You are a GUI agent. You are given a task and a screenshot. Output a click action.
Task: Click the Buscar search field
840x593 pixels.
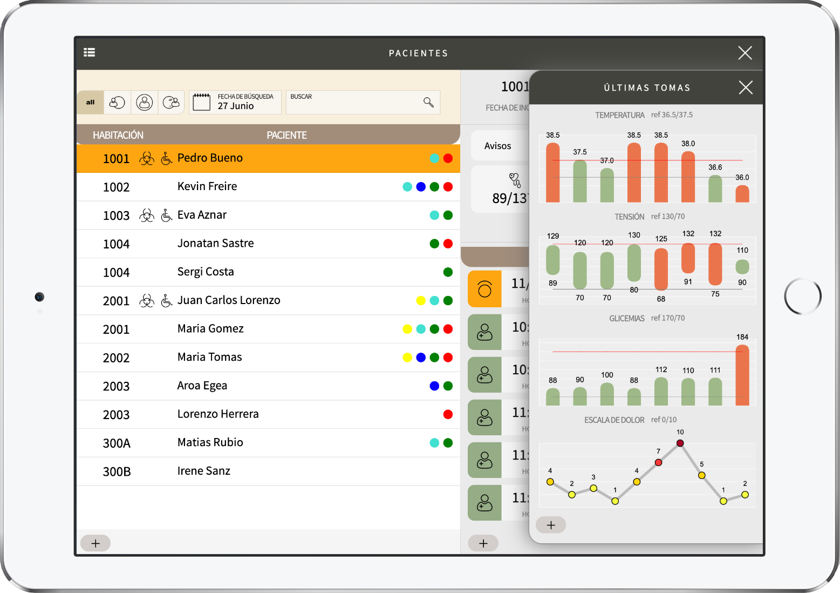[x=353, y=103]
